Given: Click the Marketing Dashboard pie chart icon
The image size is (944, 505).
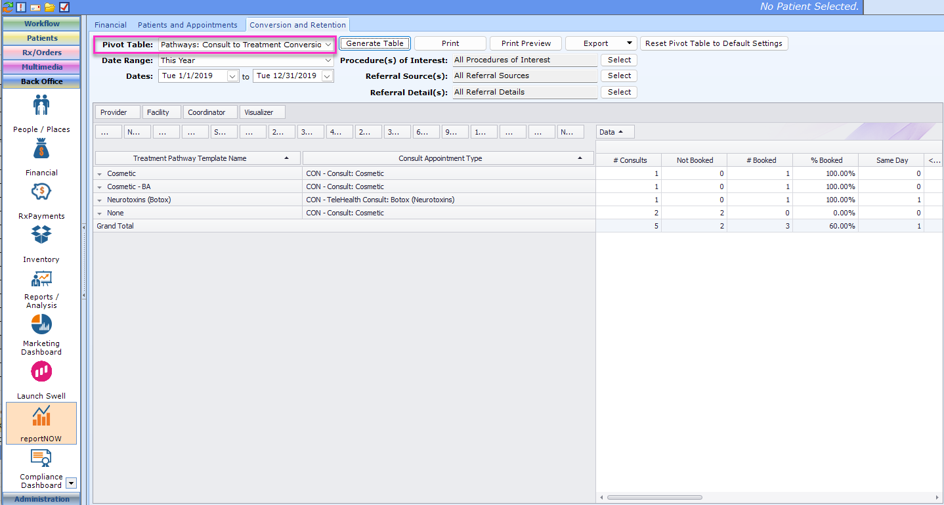Looking at the screenshot, I should [x=41, y=324].
